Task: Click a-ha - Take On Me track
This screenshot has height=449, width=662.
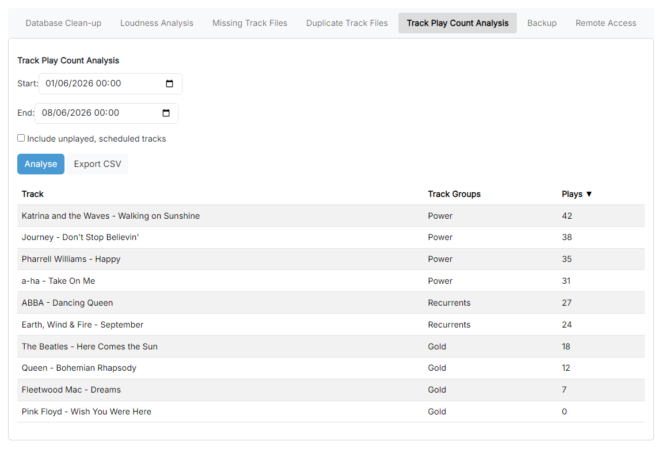Action: [x=58, y=281]
